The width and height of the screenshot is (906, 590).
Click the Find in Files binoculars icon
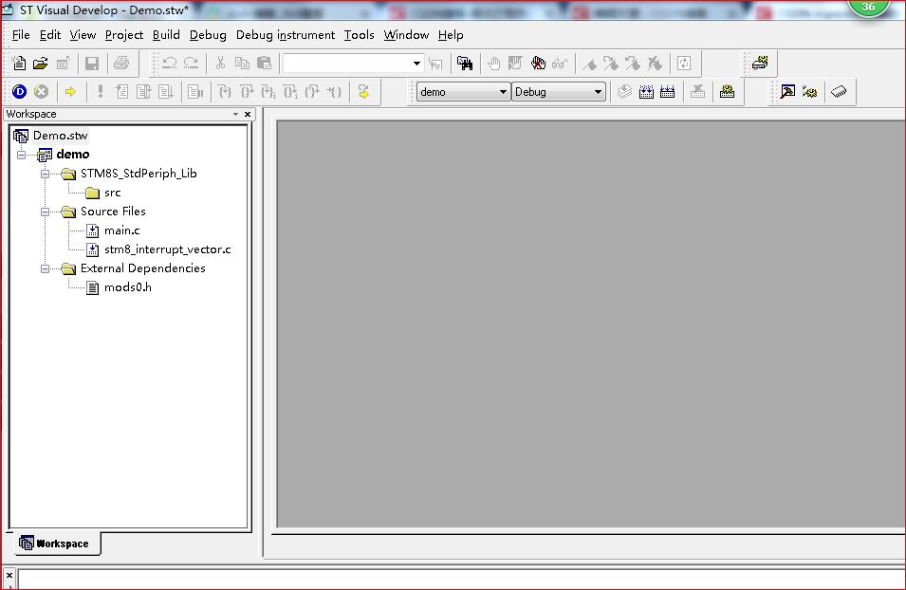coord(465,64)
